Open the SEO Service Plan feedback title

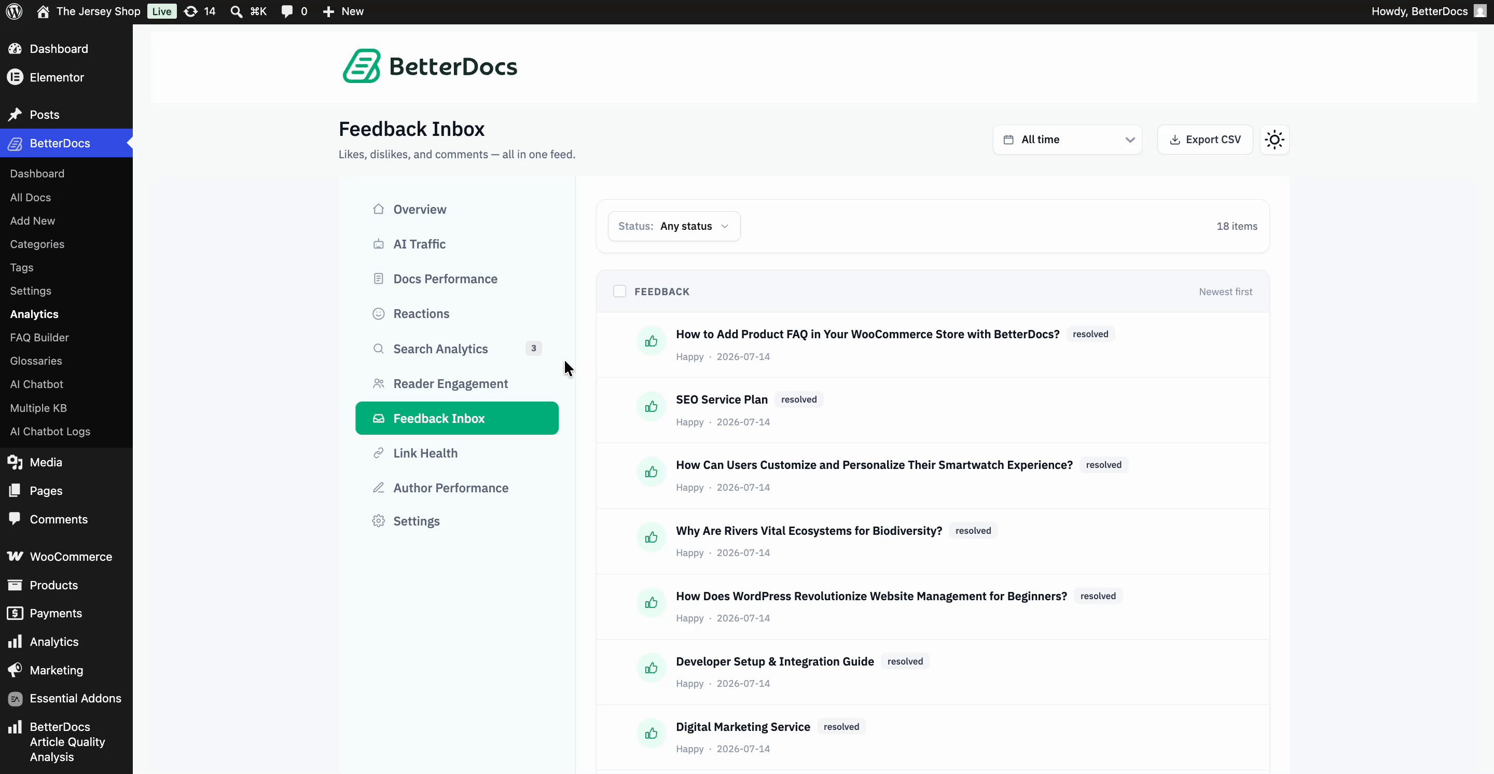pos(722,399)
